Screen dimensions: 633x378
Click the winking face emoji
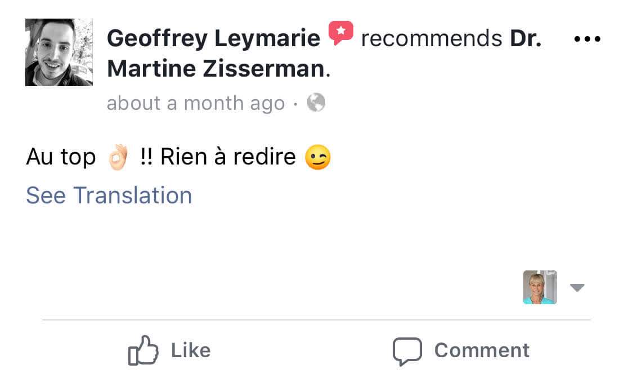click(317, 158)
